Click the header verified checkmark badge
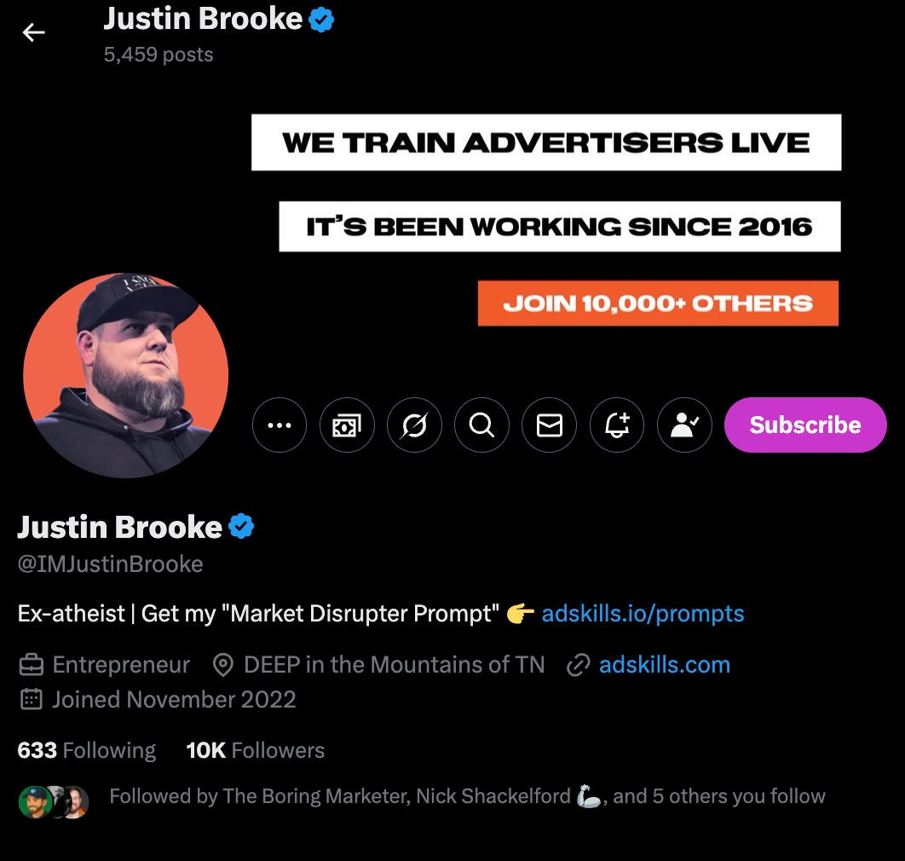This screenshot has width=905, height=861. click(x=321, y=20)
